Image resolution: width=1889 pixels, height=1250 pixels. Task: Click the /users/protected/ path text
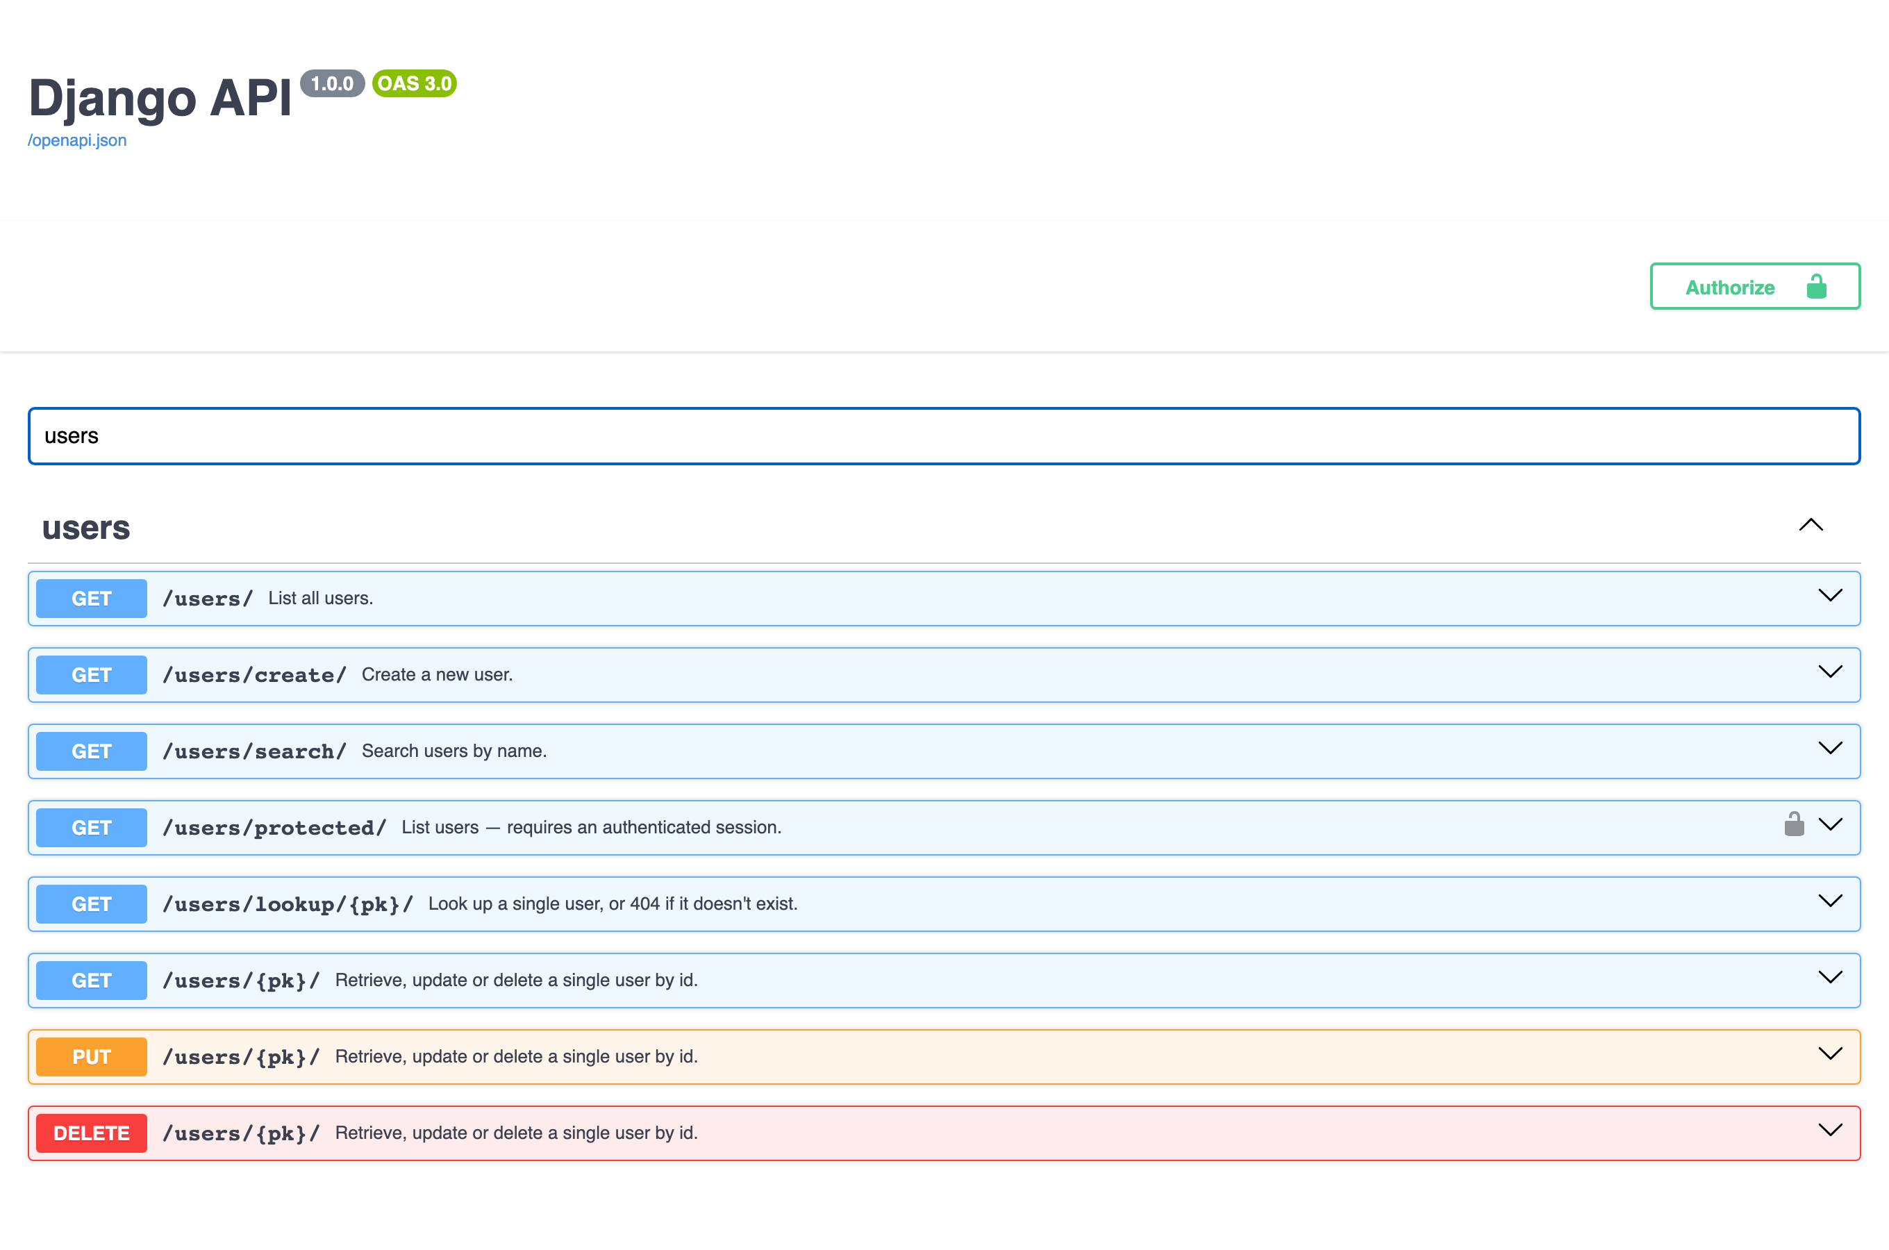click(274, 828)
